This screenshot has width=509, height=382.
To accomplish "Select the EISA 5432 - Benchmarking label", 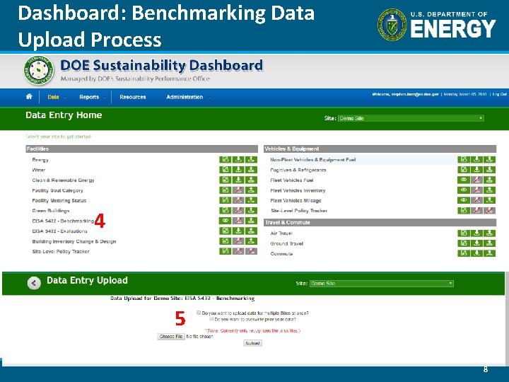I will pyautogui.click(x=63, y=221).
